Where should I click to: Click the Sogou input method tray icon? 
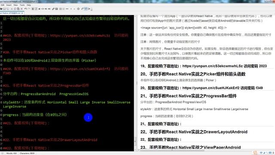pyautogui.click(x=255, y=153)
